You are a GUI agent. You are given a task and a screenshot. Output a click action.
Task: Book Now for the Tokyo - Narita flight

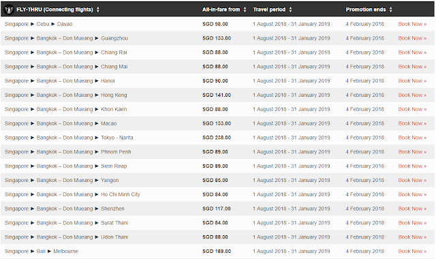click(412, 138)
